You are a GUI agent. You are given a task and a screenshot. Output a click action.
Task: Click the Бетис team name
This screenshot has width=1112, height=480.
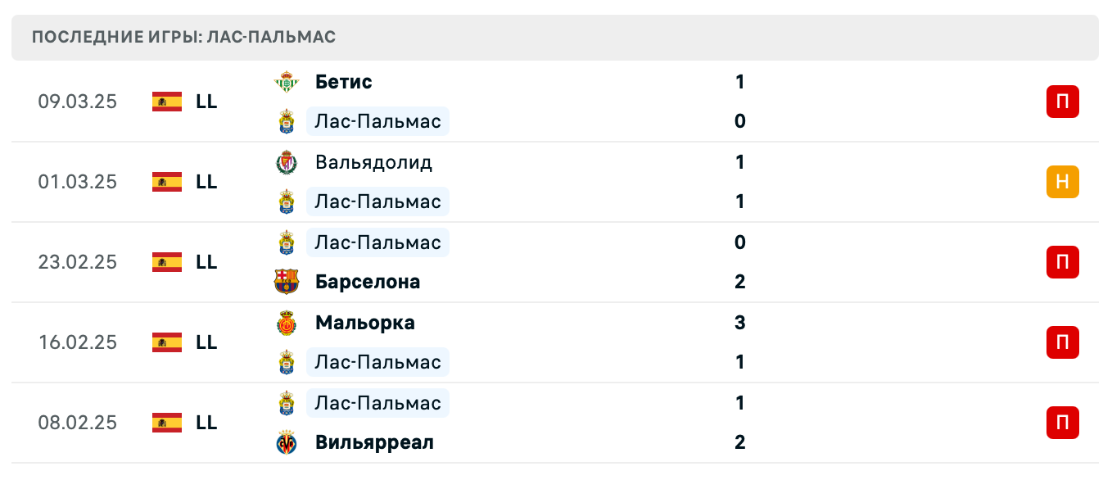click(x=342, y=82)
